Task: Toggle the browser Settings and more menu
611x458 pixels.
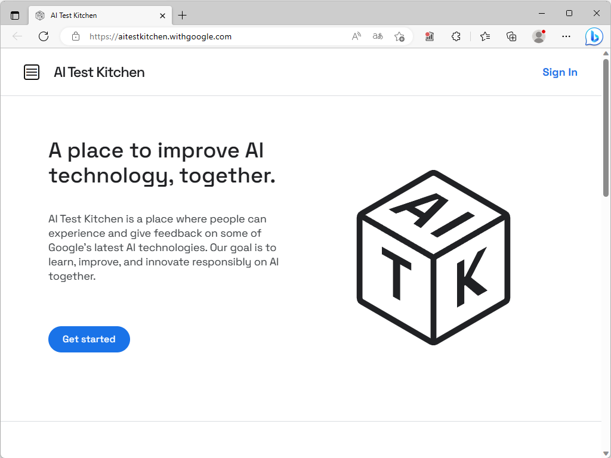Action: point(566,36)
